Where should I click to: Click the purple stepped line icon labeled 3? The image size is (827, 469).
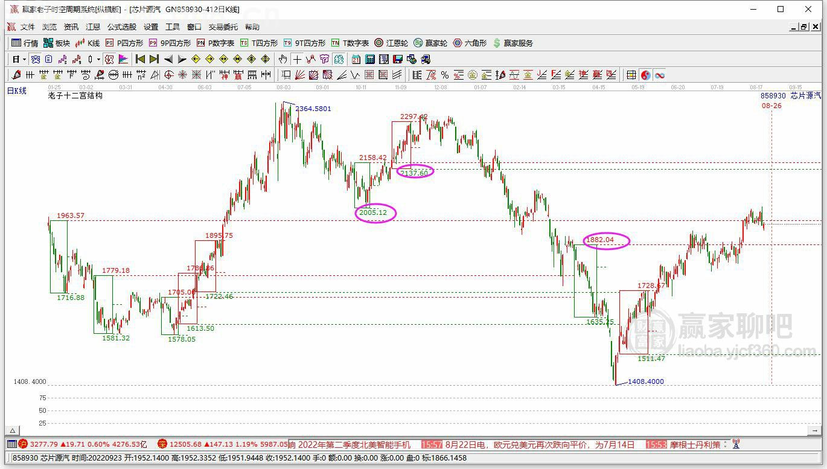coord(63,59)
